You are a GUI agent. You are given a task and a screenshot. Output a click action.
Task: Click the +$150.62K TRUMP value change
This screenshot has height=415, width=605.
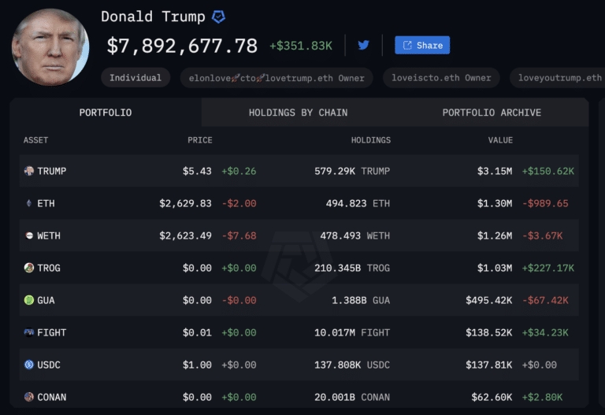(548, 171)
